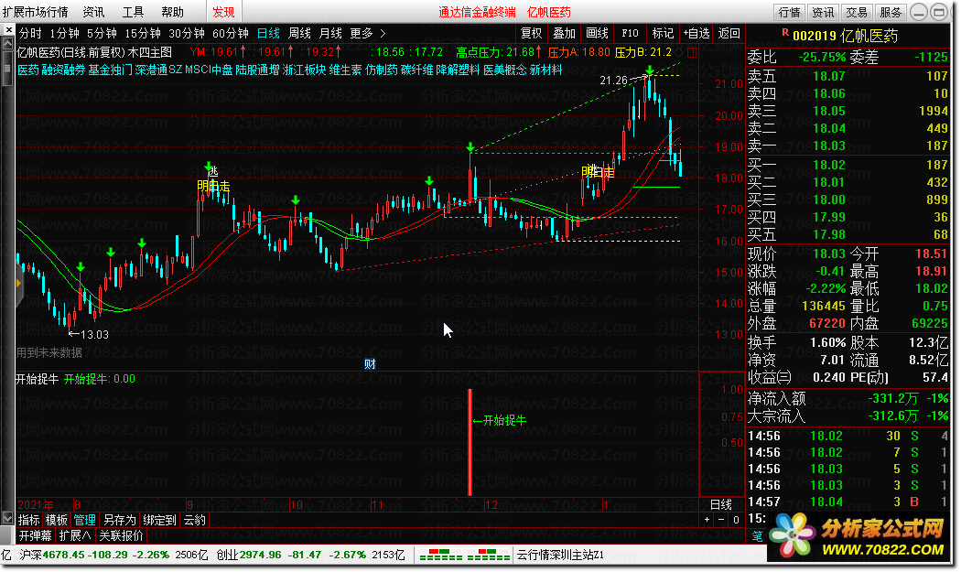This screenshot has height=572, width=961.
Task: Click the 模板 template tab
Action: [57, 520]
